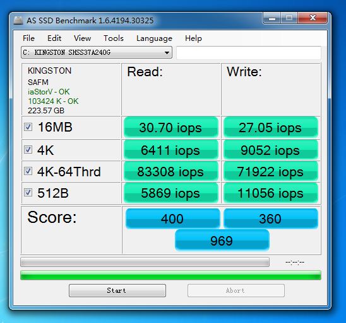
Task: Click the 4K write result 9052 iops
Action: coord(271,150)
